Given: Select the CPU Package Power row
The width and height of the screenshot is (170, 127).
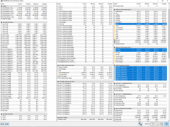Looking at the screenshot, I should (85, 73).
